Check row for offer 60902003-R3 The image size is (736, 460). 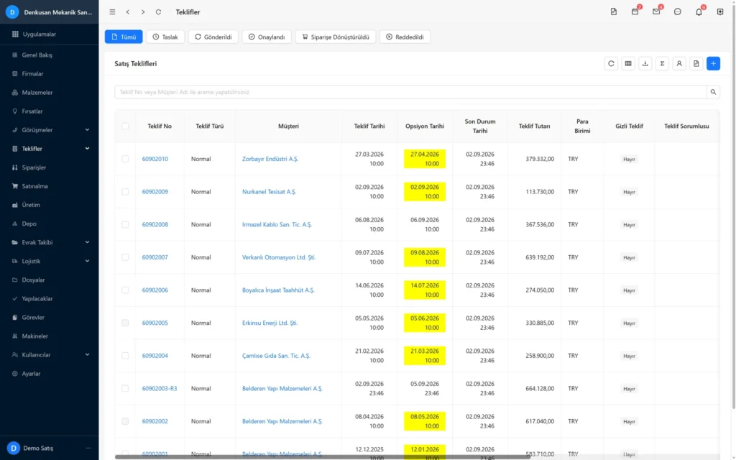(125, 389)
